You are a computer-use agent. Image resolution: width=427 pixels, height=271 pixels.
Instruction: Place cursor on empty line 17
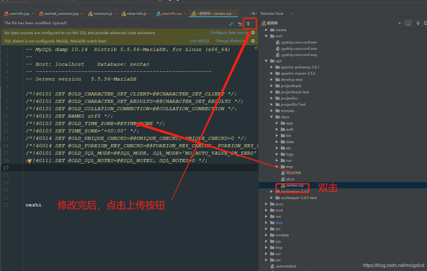click(141, 168)
